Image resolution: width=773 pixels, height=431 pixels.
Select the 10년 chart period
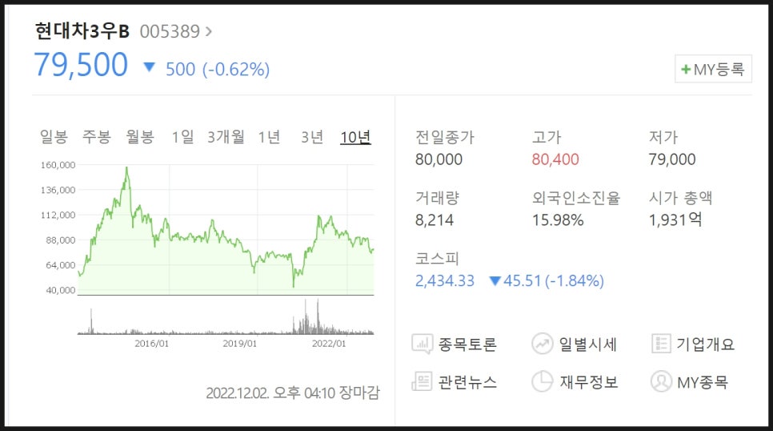click(x=355, y=137)
